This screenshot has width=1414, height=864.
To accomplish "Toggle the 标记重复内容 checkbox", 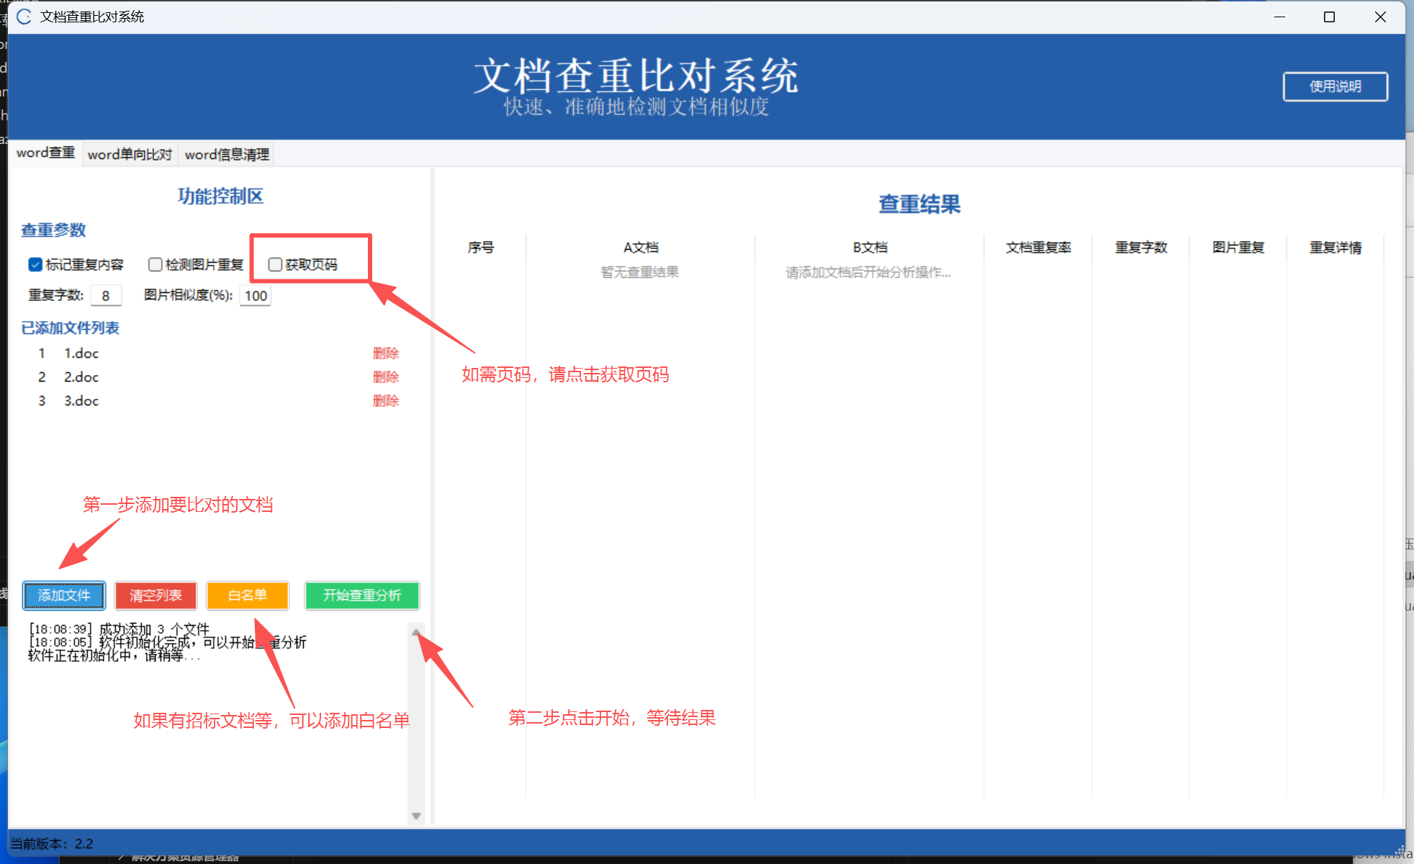I will tap(35, 264).
